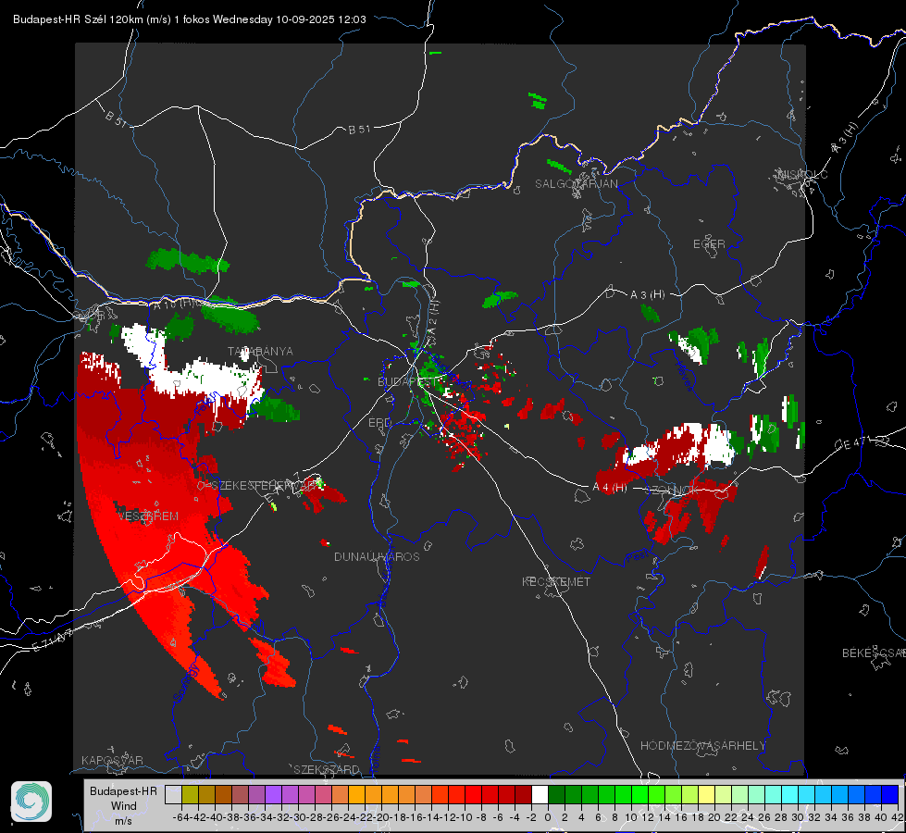Click the BUDAPEST city label
906x833 pixels.
[x=407, y=382]
